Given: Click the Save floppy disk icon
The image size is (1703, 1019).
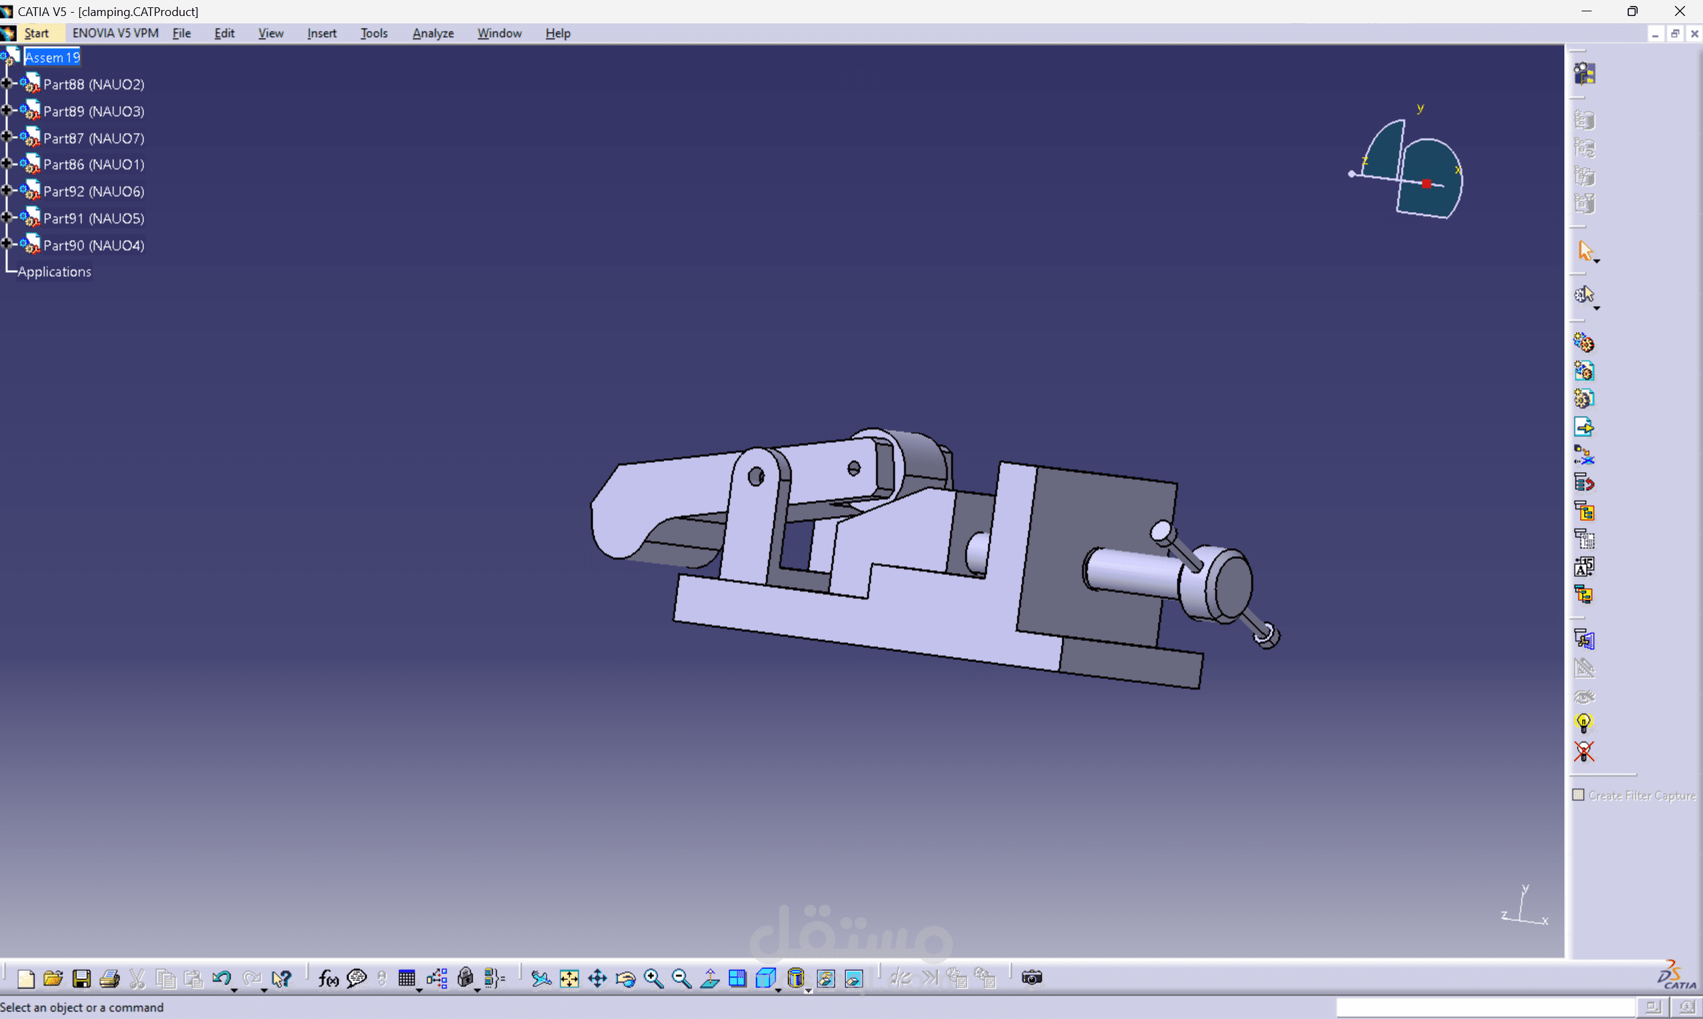Looking at the screenshot, I should click(x=82, y=978).
